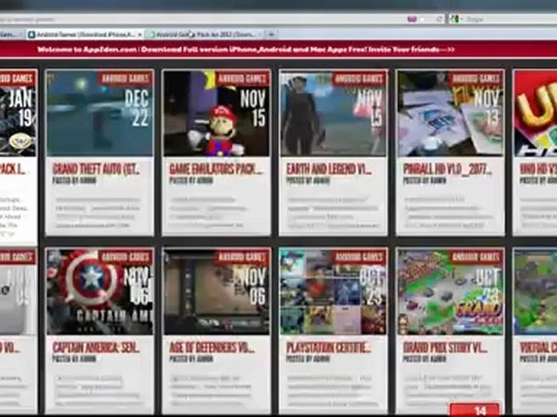Screen dimensions: 557x417
Task: Click Android Games badge on Grand Prix Story card
Action: 476,257
